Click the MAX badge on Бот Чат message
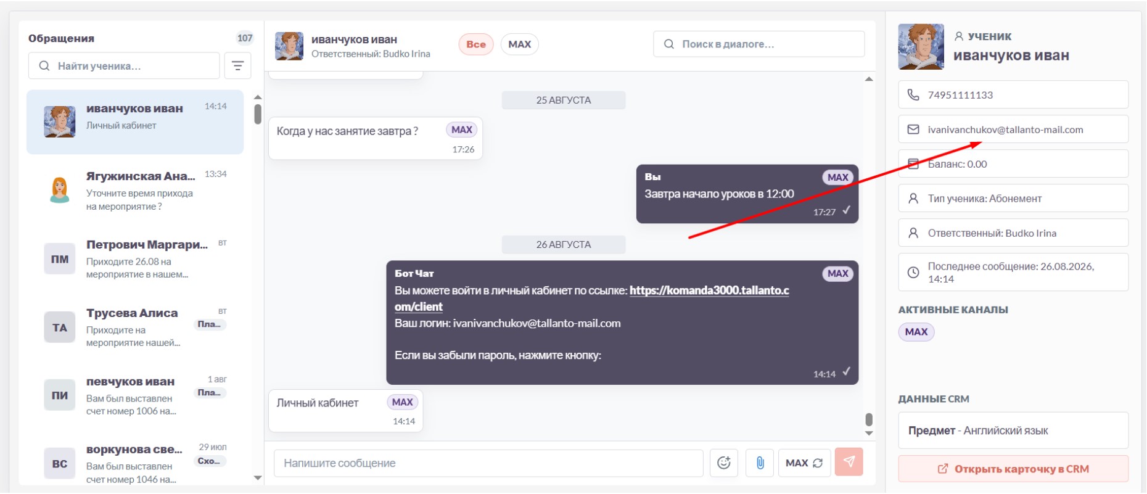 pyautogui.click(x=837, y=274)
